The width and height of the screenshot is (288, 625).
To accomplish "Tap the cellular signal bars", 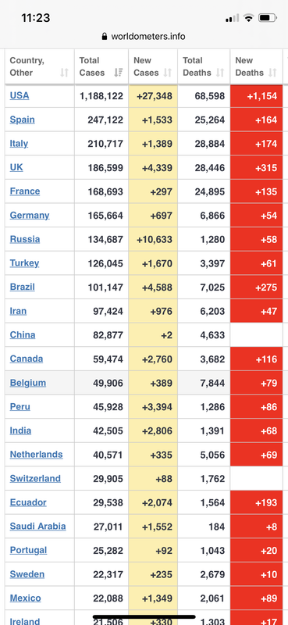I will (x=233, y=18).
